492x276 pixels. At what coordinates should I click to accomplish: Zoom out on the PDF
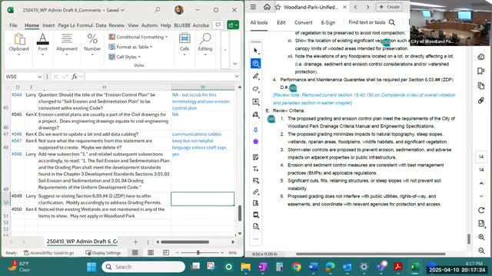pos(481,251)
